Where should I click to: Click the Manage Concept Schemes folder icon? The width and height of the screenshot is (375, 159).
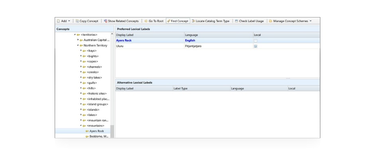tap(270, 21)
